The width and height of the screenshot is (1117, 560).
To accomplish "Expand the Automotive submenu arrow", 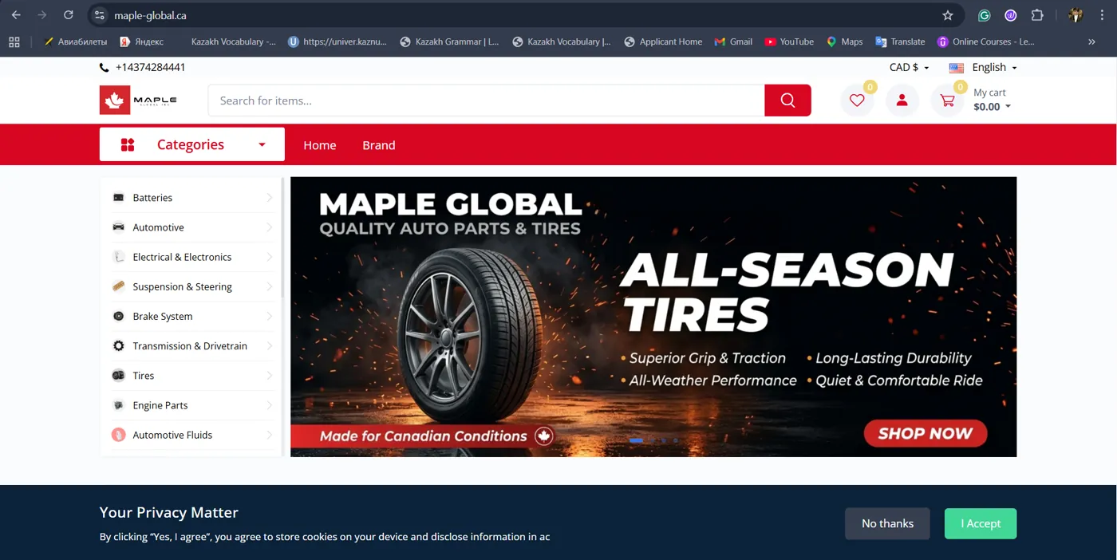I will (x=269, y=227).
